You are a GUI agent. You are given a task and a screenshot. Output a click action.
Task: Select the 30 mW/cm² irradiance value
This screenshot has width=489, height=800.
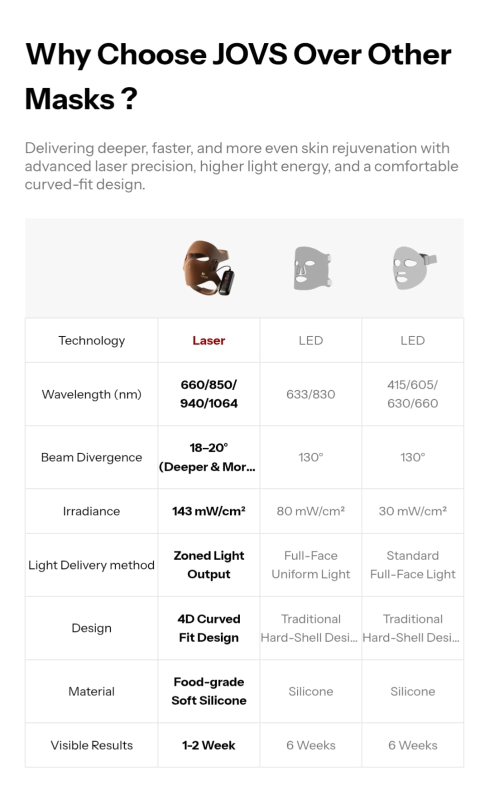(x=412, y=511)
